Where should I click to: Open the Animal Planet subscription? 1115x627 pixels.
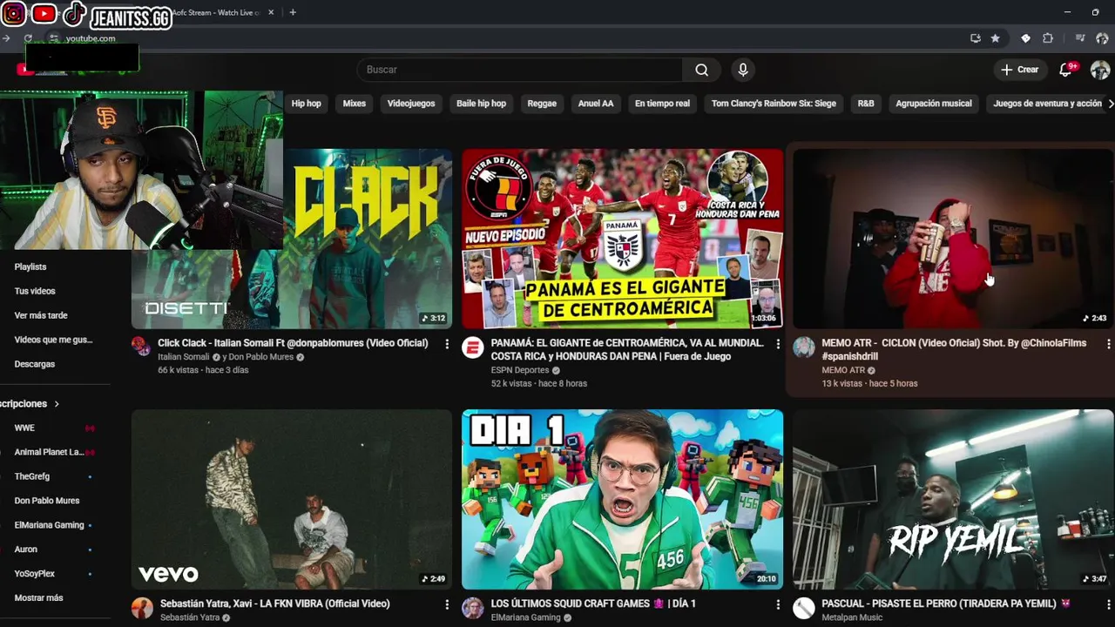[x=49, y=453]
